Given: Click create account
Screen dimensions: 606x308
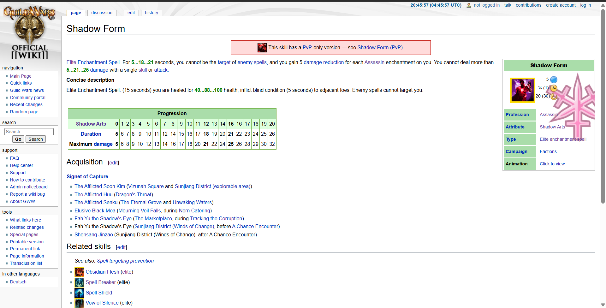Looking at the screenshot, I should click(x=561, y=5).
